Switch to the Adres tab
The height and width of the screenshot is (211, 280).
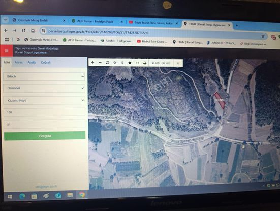pos(19,62)
